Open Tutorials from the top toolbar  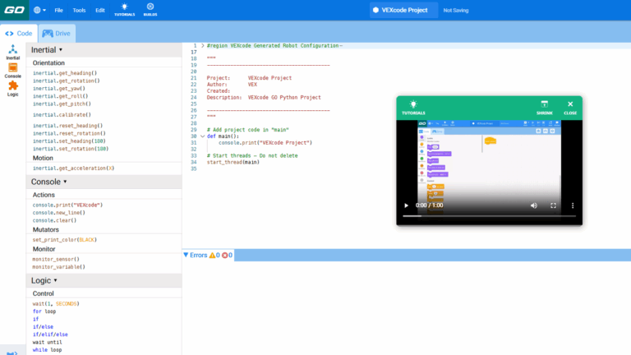pyautogui.click(x=124, y=10)
